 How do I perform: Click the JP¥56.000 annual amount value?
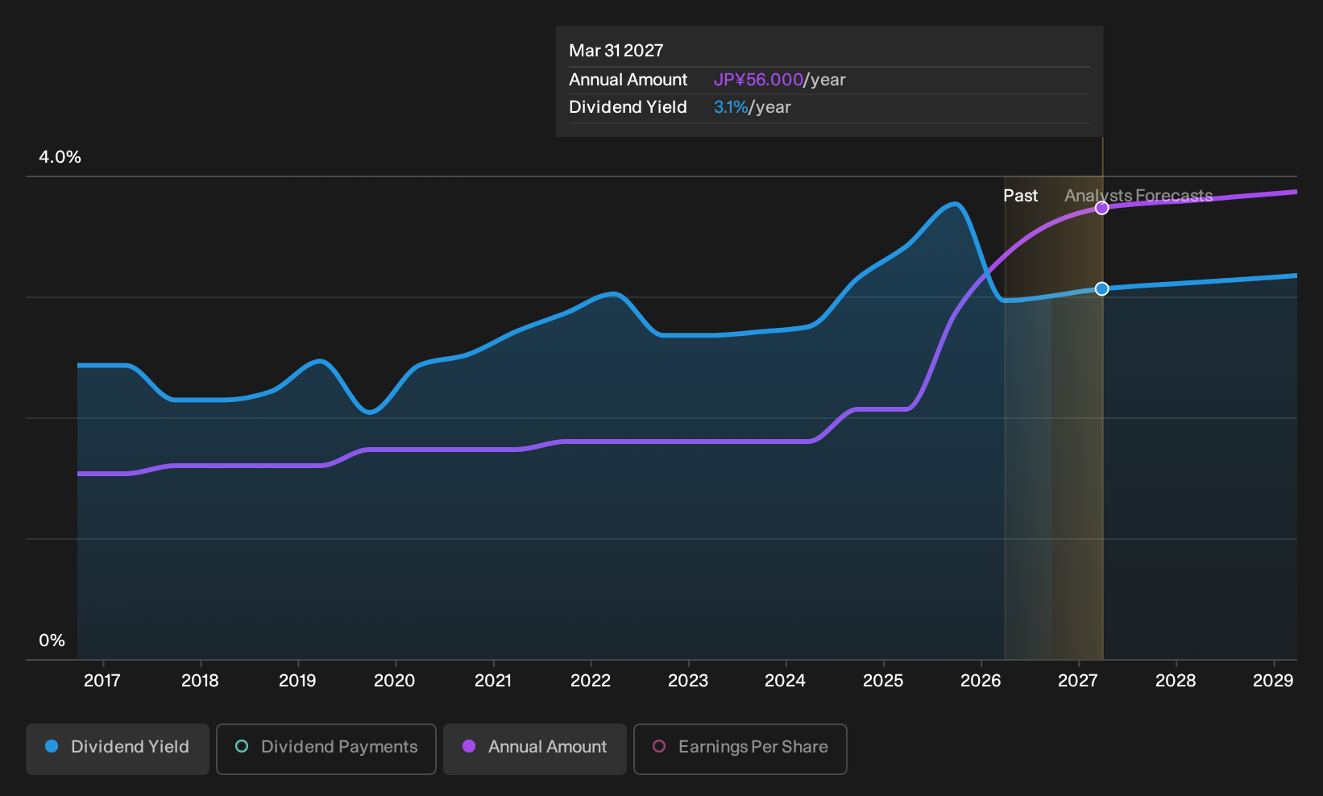(758, 80)
